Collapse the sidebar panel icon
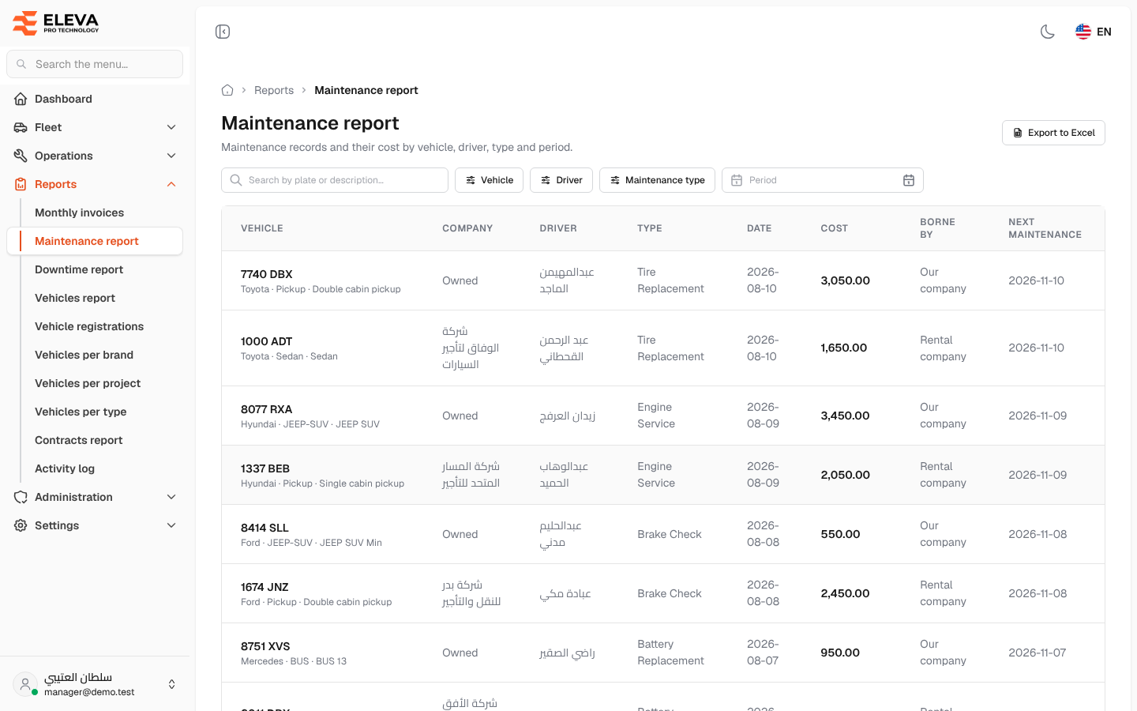The height and width of the screenshot is (711, 1137). (223, 32)
